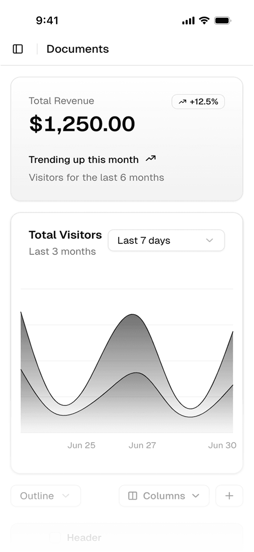Click the trend arrow beside "Trending up this month"
The height and width of the screenshot is (552, 254).
[150, 159]
